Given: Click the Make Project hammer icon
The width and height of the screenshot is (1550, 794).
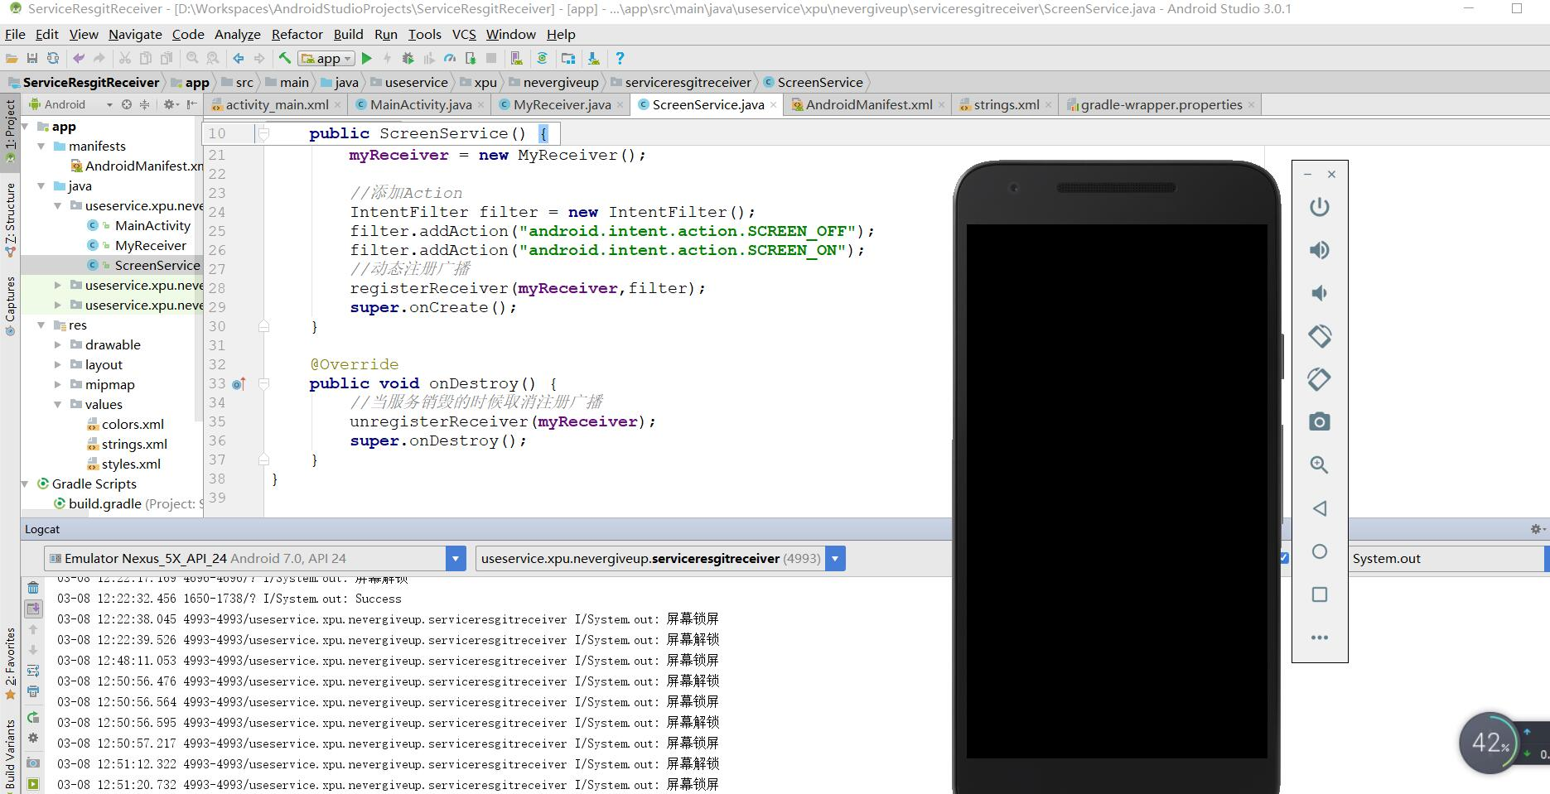Looking at the screenshot, I should point(284,58).
